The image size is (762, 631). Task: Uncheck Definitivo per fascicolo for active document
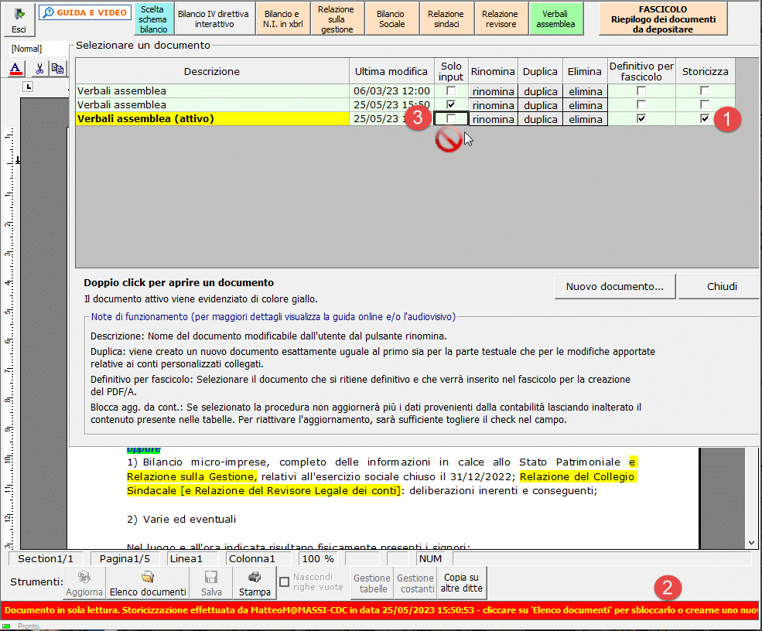pos(641,118)
